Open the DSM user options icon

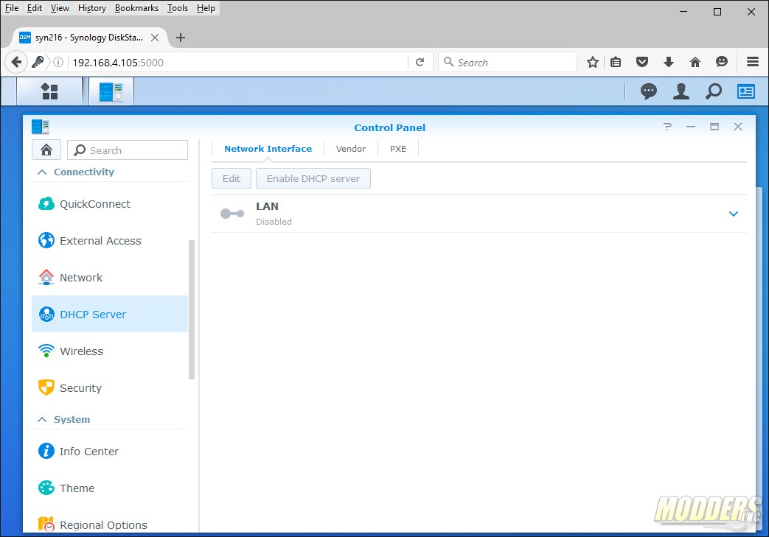coord(681,91)
